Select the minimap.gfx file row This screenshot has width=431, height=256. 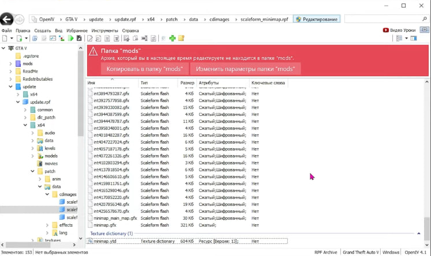pos(187,225)
